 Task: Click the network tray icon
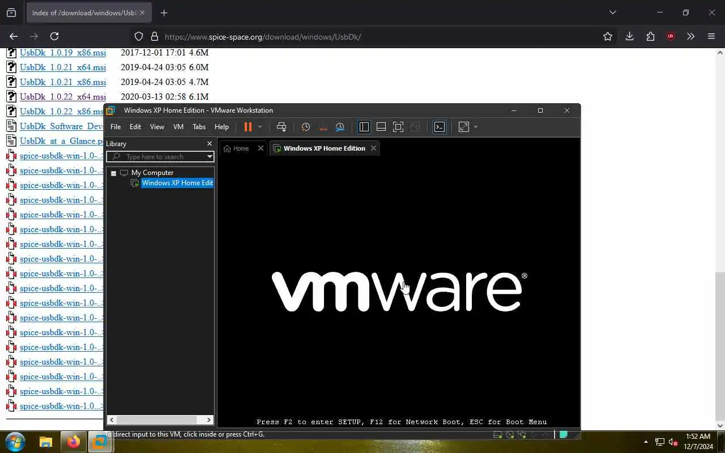tap(660, 442)
